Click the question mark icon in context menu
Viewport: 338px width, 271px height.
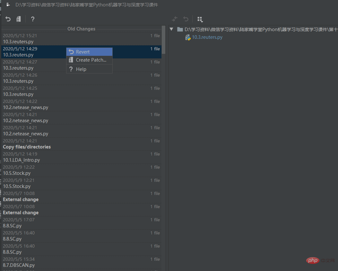point(71,69)
